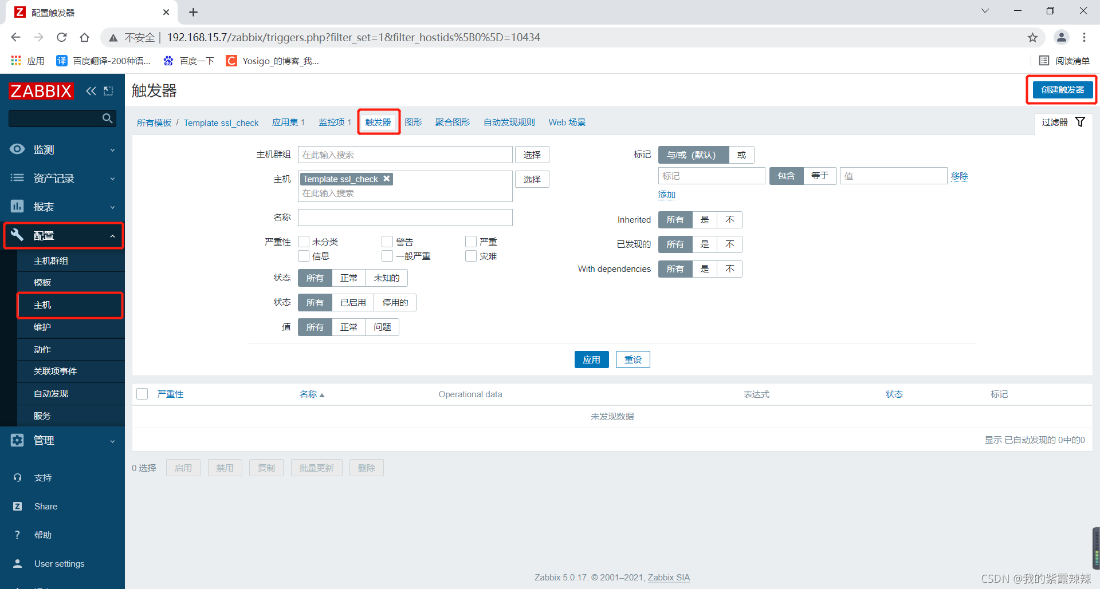1100x589 pixels.
Task: Click the 主机群组 search input
Action: (406, 155)
